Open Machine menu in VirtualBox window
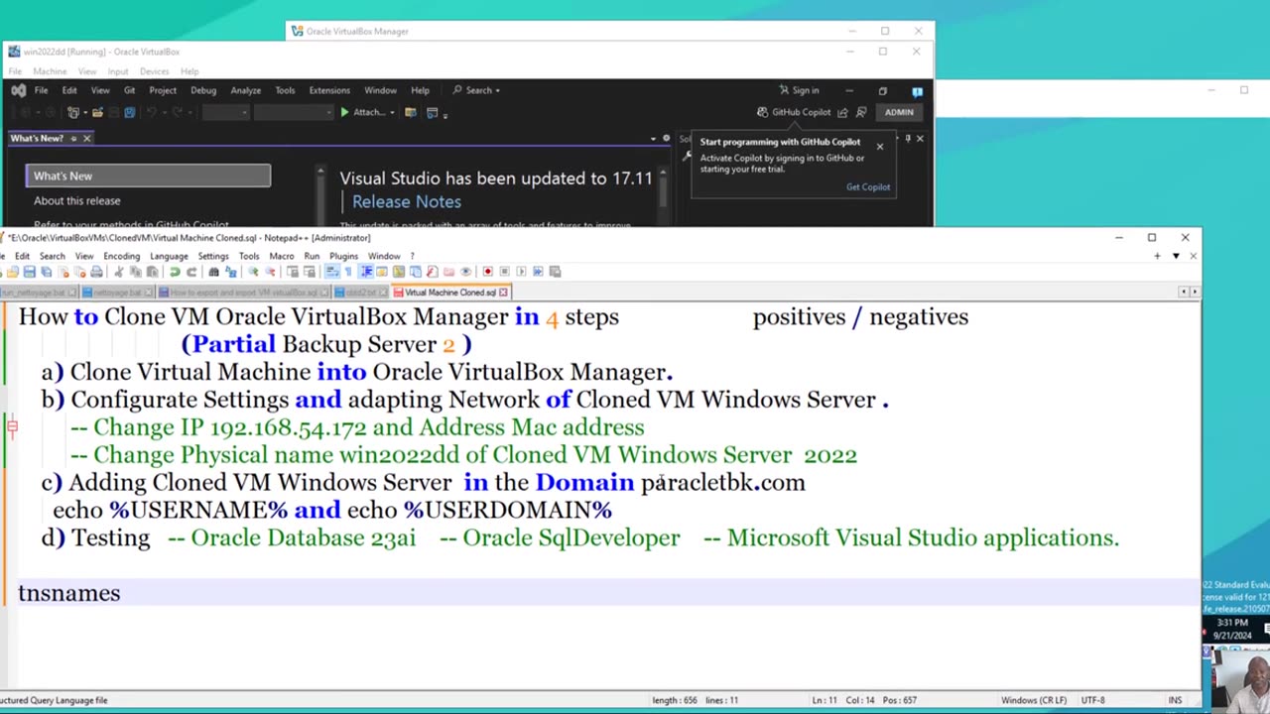 tap(50, 71)
